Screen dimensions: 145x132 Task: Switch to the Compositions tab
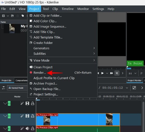pos(21,80)
